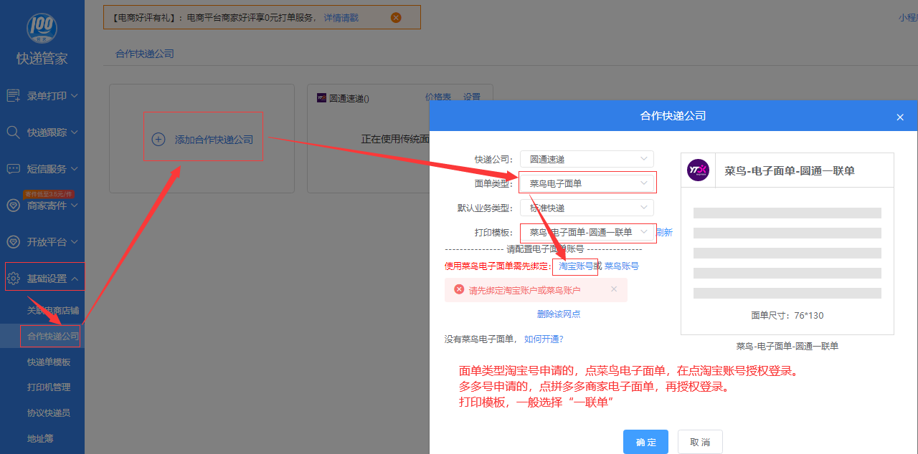The width and height of the screenshot is (918, 454).
Task: Open the 默认业务类型 dropdown
Action: pyautogui.click(x=587, y=208)
